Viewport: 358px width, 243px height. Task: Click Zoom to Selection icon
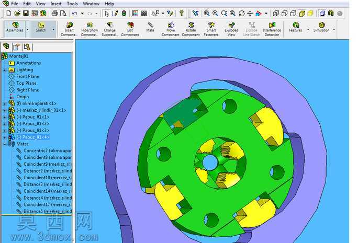point(233,14)
